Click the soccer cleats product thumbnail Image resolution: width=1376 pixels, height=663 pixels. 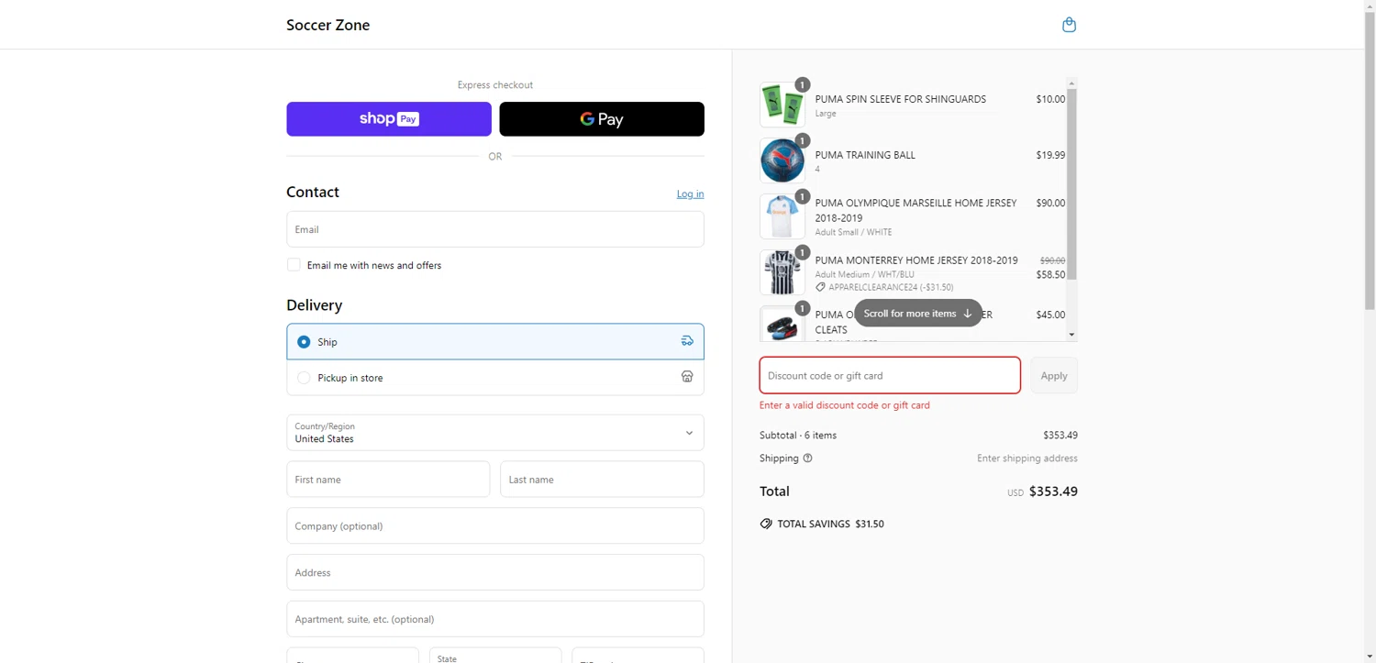click(x=782, y=324)
